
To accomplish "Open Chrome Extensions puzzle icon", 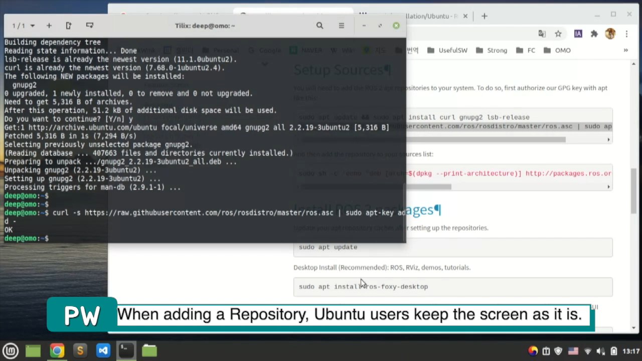I will pyautogui.click(x=594, y=34).
